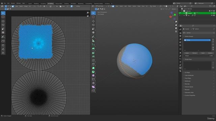Select the 3D viewport Cursor tool
Image resolution: width=216 pixels, height=121 pixels.
[93, 17]
